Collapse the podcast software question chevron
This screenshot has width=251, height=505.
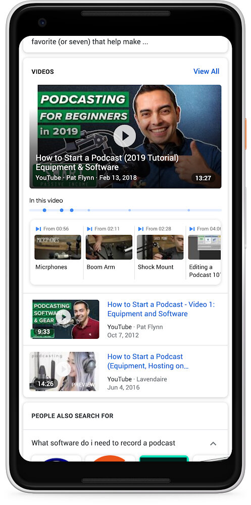tap(213, 443)
